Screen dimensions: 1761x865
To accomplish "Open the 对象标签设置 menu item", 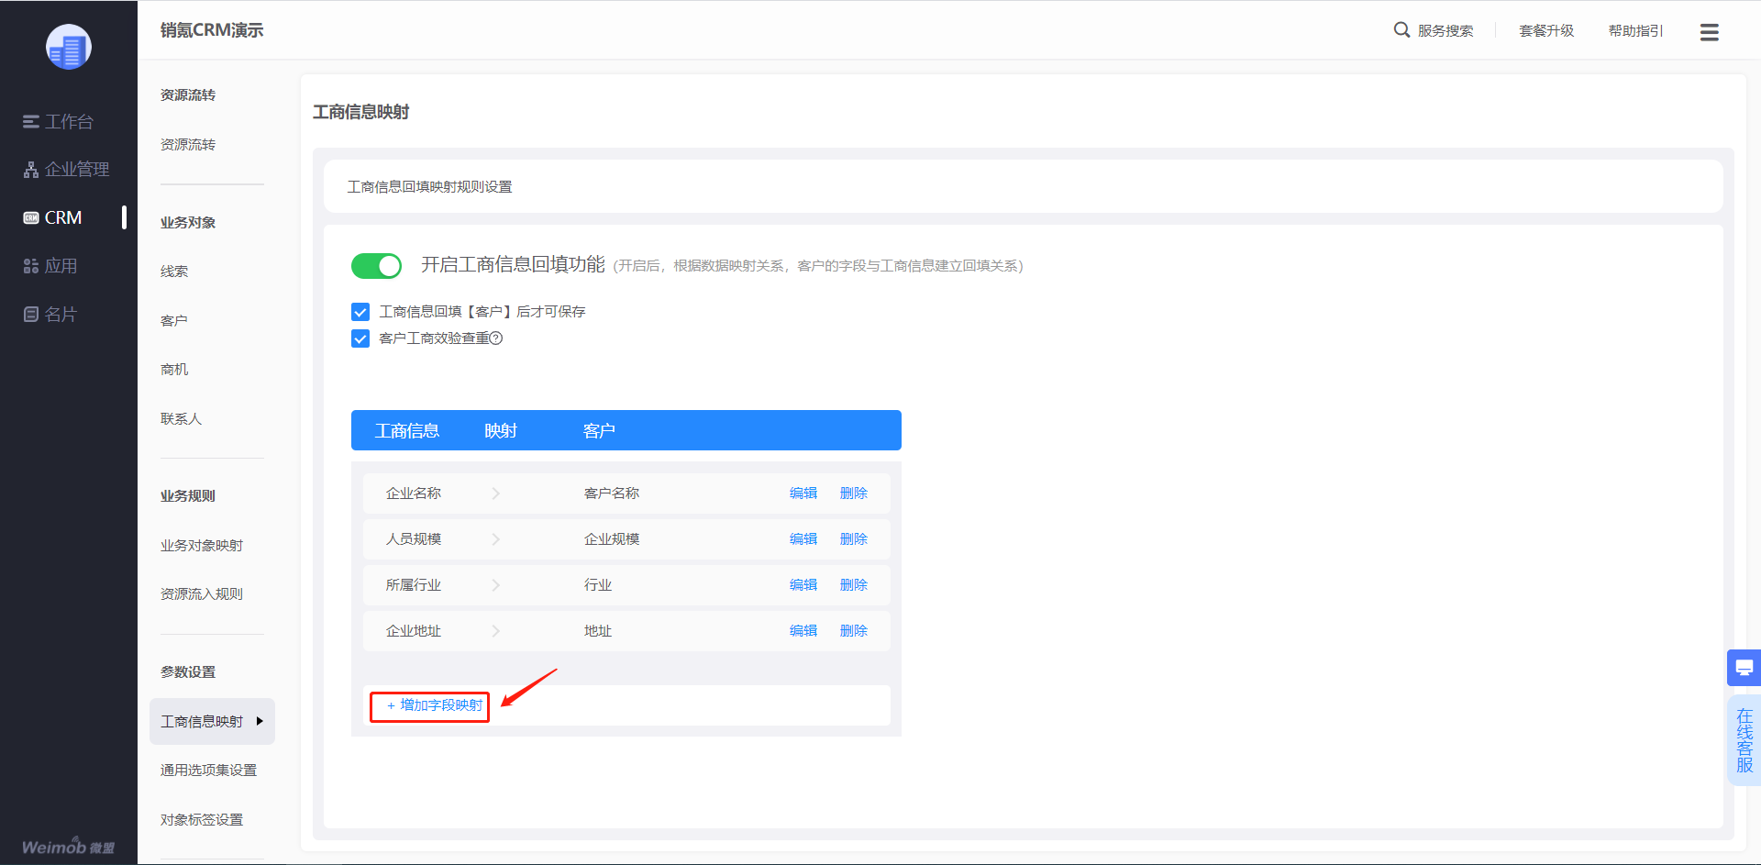I will 202,820.
